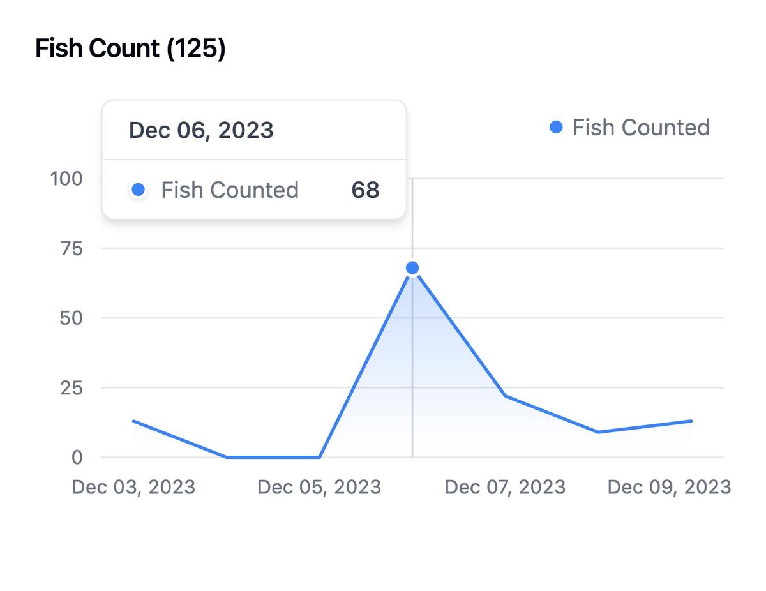Click the 75 y-axis label
Screen dimensions: 766x591
[x=71, y=248]
